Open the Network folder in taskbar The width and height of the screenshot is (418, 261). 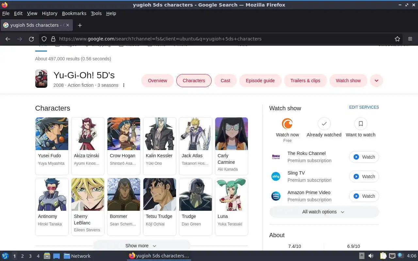[77, 256]
